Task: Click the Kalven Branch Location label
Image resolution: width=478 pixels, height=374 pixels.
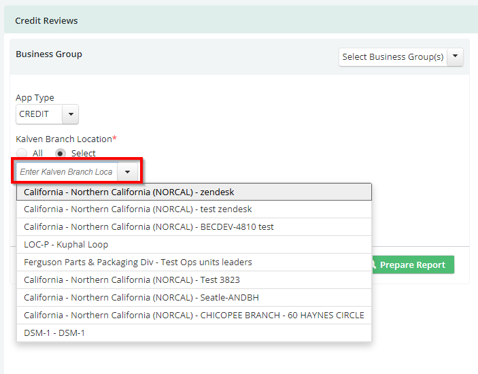Action: [x=66, y=139]
